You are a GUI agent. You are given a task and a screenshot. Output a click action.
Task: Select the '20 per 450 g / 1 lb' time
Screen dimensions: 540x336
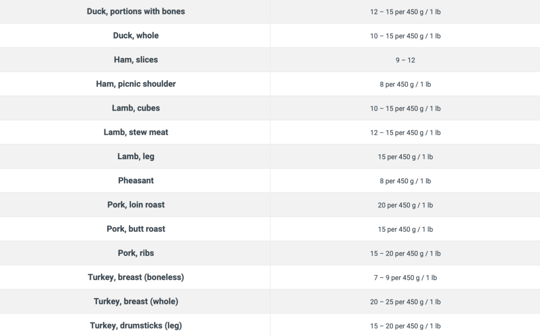tap(406, 205)
